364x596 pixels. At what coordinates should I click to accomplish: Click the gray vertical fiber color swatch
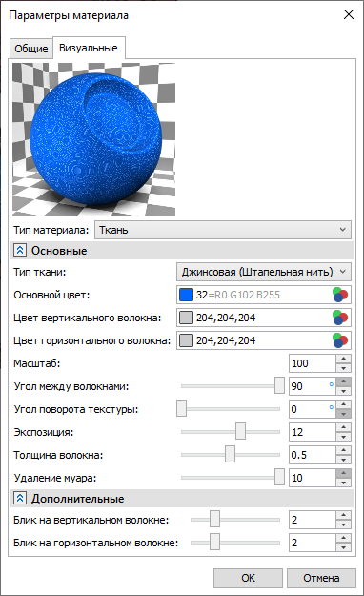pyautogui.click(x=186, y=318)
